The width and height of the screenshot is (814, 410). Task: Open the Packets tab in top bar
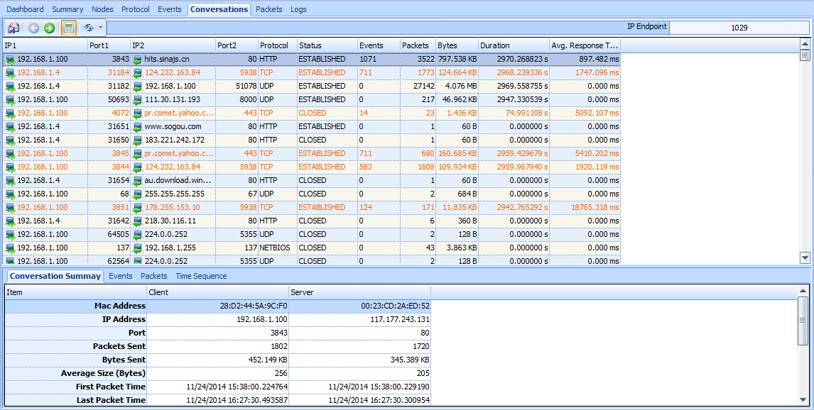tap(268, 9)
